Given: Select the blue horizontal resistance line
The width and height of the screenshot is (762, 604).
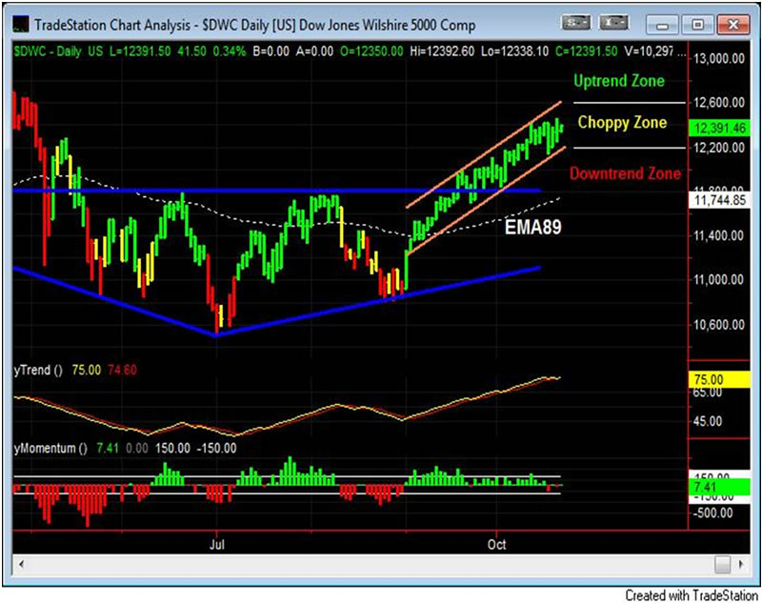Looking at the screenshot, I should 276,191.
